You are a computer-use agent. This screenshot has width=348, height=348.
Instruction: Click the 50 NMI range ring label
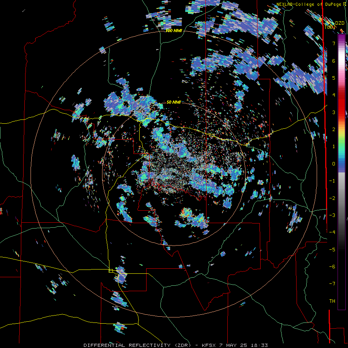coord(174,102)
